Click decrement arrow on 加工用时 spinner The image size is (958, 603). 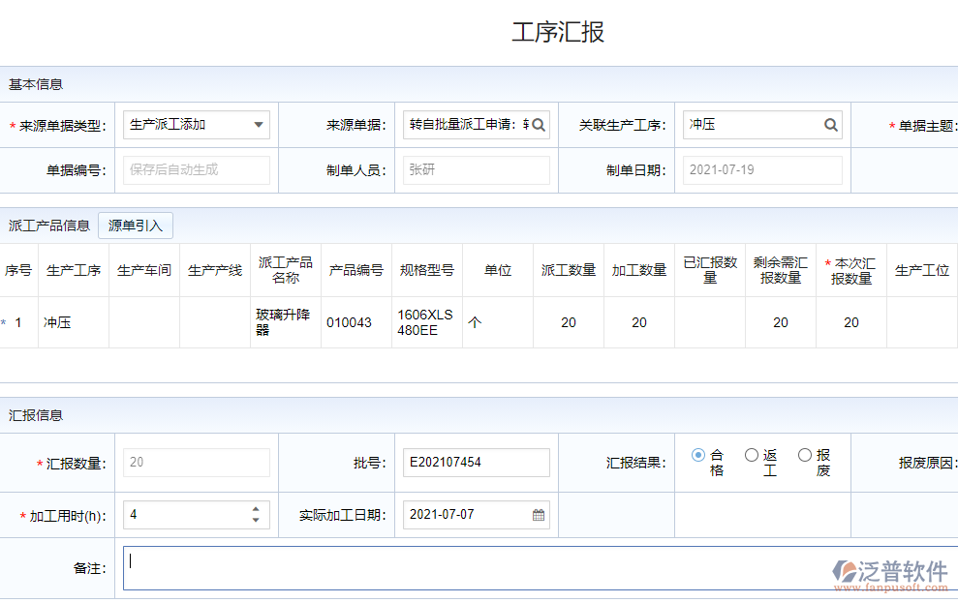click(x=254, y=520)
